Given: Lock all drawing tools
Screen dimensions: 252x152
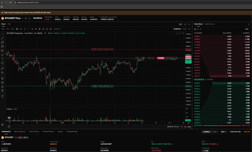Looking at the screenshot, I should tap(2, 87).
